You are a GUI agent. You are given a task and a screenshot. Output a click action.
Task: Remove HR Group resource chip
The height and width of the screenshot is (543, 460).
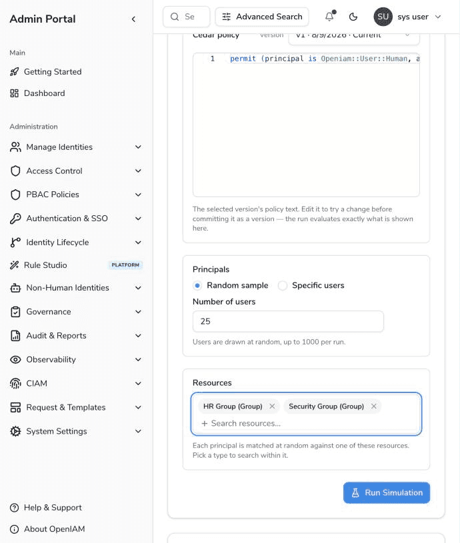click(x=272, y=406)
